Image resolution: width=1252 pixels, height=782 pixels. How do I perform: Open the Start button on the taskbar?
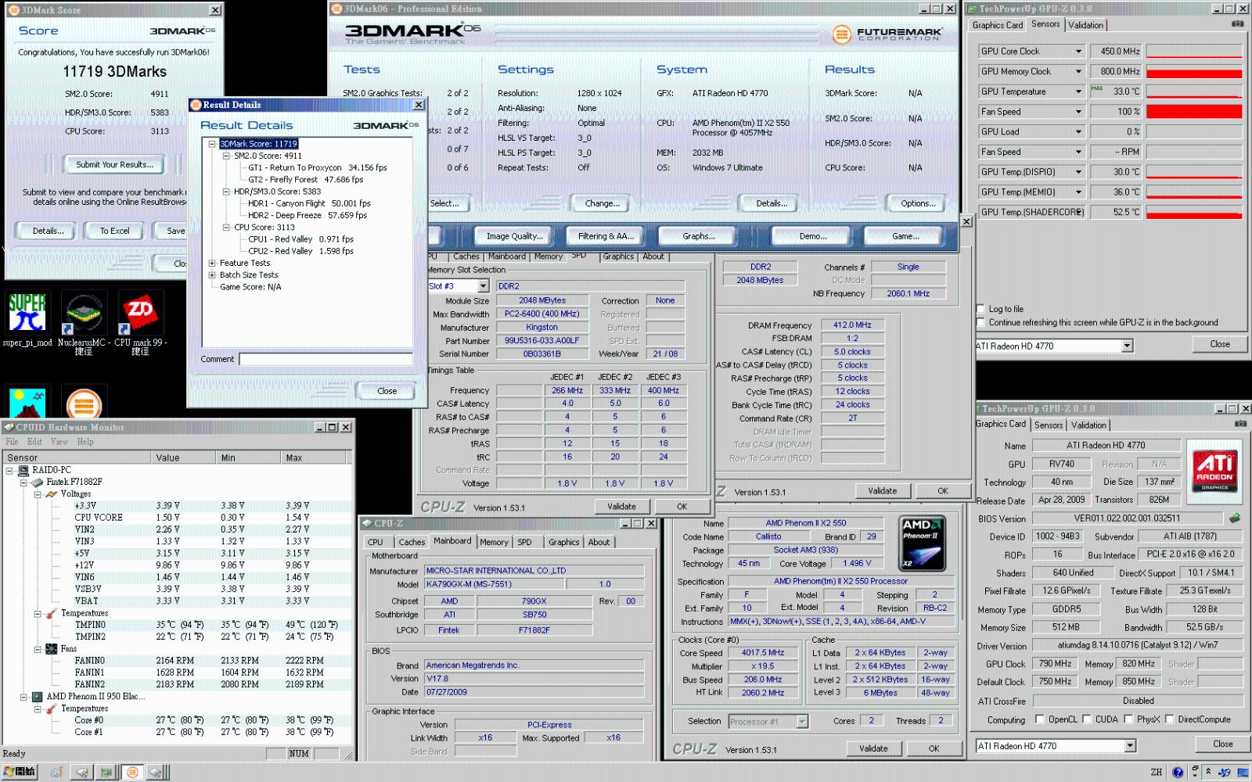click(x=19, y=772)
